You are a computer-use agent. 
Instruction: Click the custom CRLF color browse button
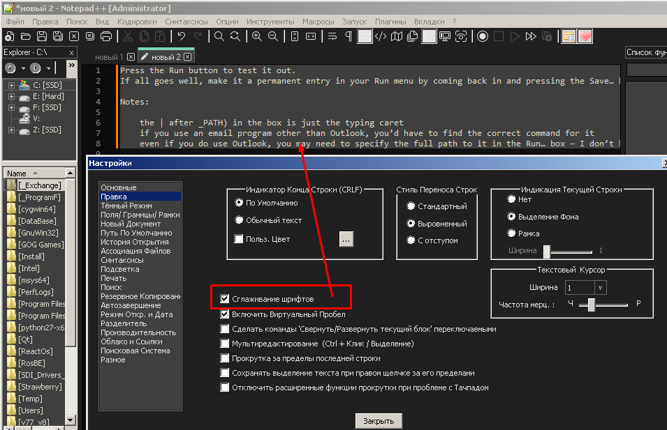tap(346, 238)
